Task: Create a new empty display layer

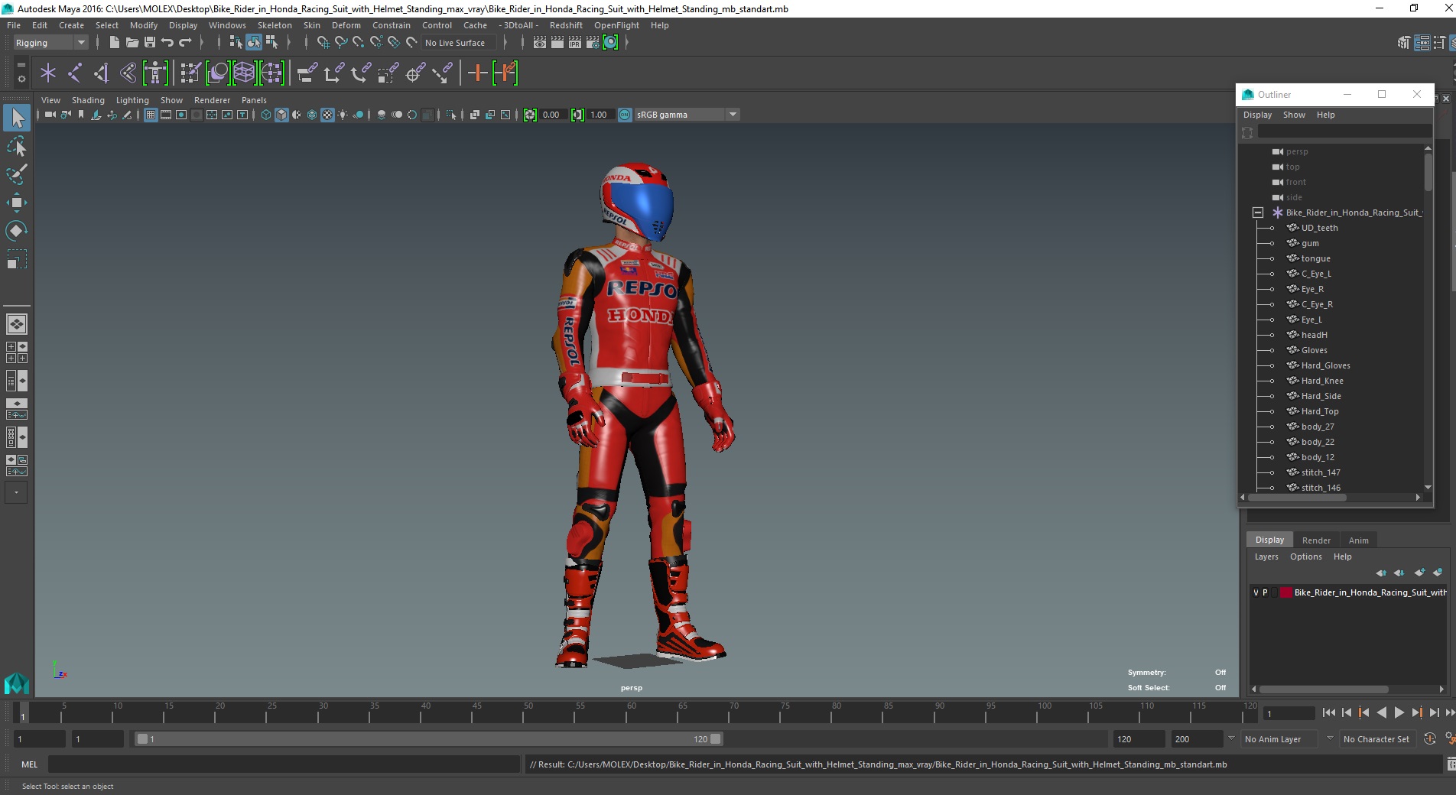Action: 1419,573
